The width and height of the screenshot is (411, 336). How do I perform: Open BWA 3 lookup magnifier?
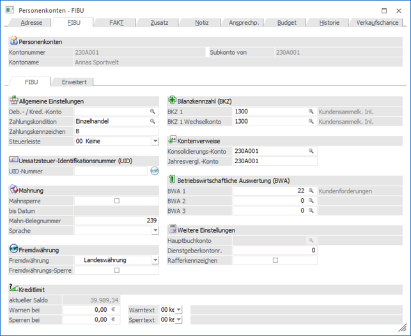(x=311, y=210)
